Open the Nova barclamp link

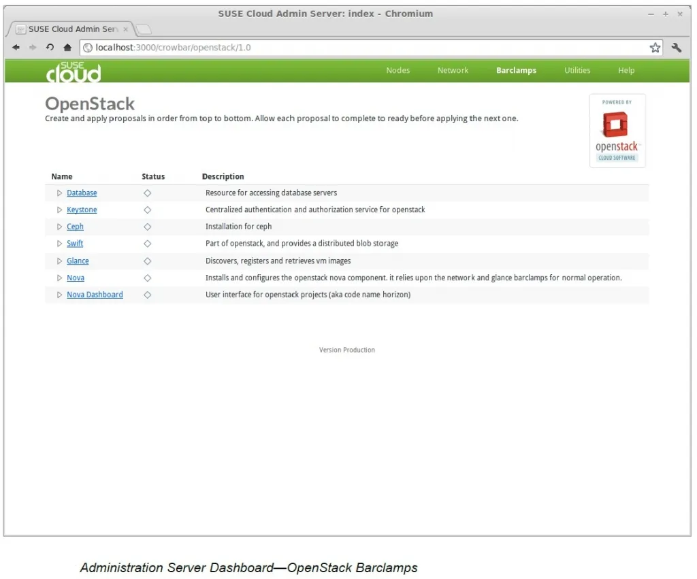tap(76, 278)
